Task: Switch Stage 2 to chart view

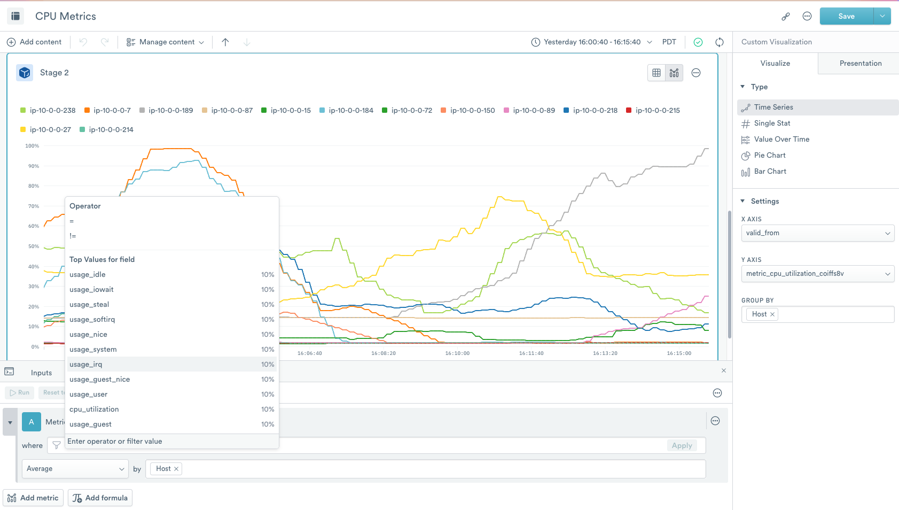Action: [674, 73]
